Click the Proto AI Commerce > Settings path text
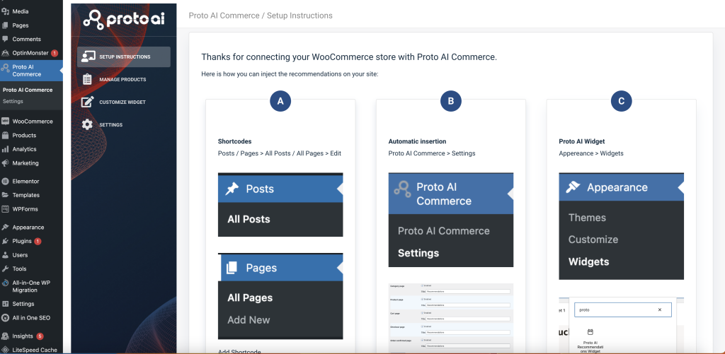Viewport: 725px width, 354px height. [x=432, y=153]
